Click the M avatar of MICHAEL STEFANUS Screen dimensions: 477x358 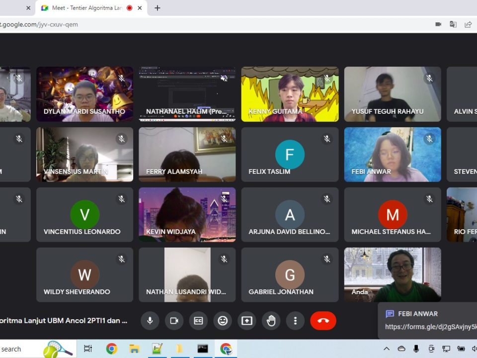pos(393,215)
